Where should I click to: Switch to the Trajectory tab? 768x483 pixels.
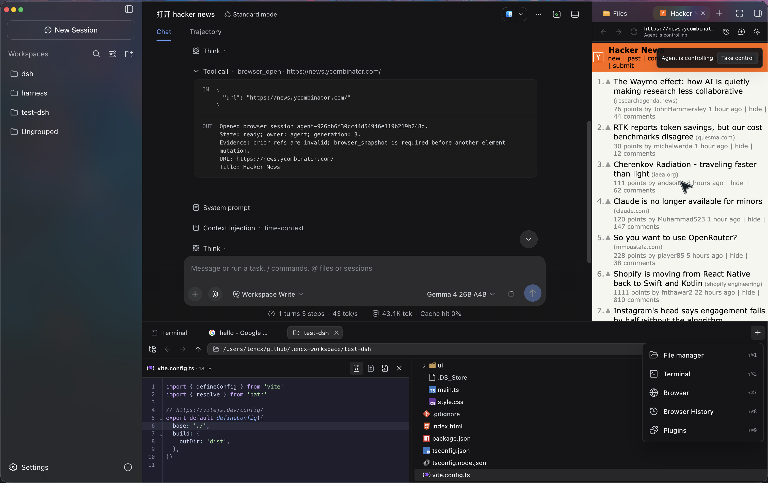pyautogui.click(x=205, y=32)
